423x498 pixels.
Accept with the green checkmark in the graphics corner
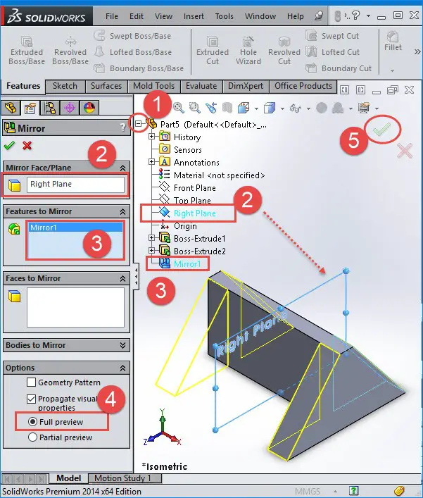pyautogui.click(x=381, y=130)
